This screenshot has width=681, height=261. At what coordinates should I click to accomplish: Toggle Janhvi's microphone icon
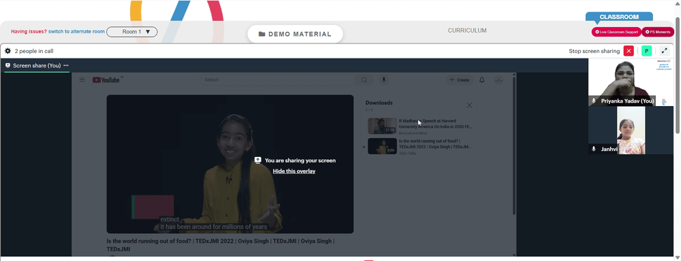point(594,149)
